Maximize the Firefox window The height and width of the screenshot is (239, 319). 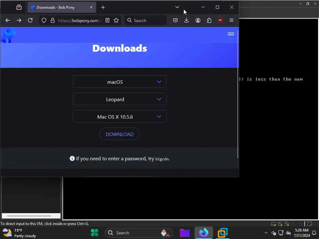click(217, 7)
